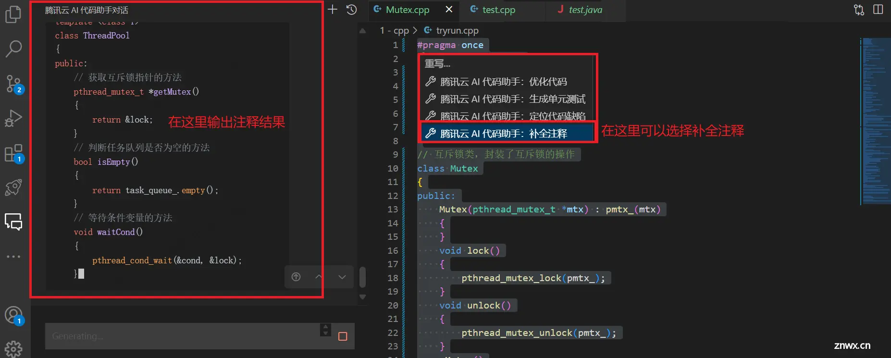Image resolution: width=891 pixels, height=358 pixels.
Task: Switch to the Mutex.cpp tab
Action: pyautogui.click(x=408, y=10)
